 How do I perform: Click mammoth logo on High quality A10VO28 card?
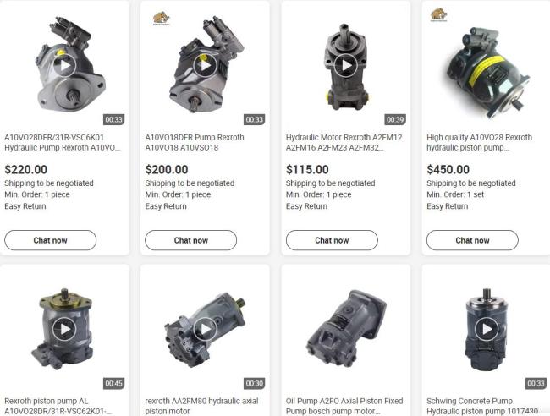pos(438,14)
